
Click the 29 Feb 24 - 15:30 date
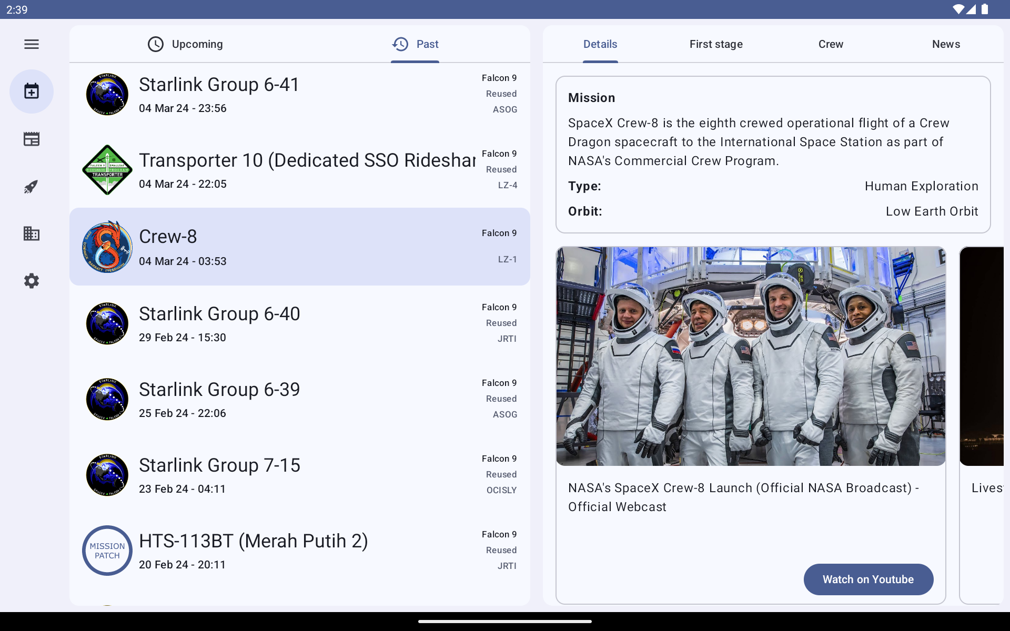tap(183, 338)
